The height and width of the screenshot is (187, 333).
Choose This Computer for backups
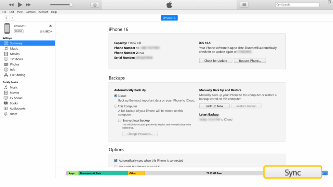tap(116, 106)
